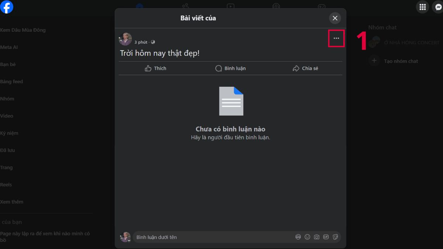The width and height of the screenshot is (443, 249).
Task: Open Trang in sidebar
Action: [x=6, y=167]
